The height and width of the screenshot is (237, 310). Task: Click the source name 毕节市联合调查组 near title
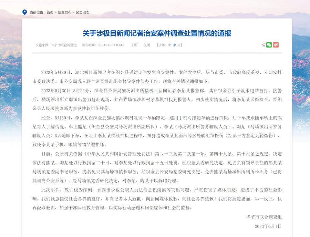[x=64, y=45]
